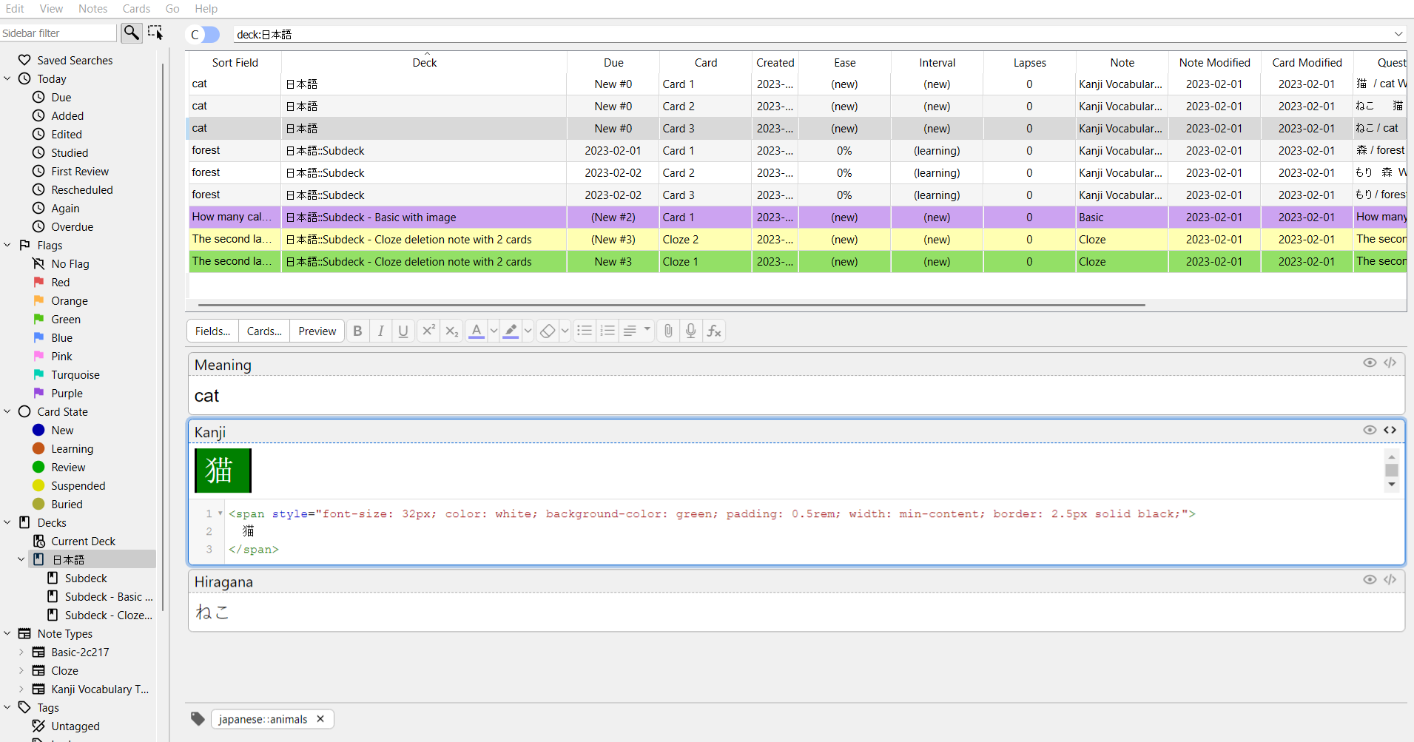This screenshot has height=742, width=1414.
Task: Expand the Kanji Vocabulary note type
Action: click(21, 689)
